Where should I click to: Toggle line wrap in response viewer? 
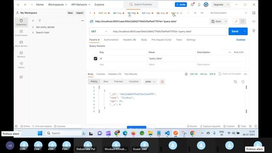162,82
